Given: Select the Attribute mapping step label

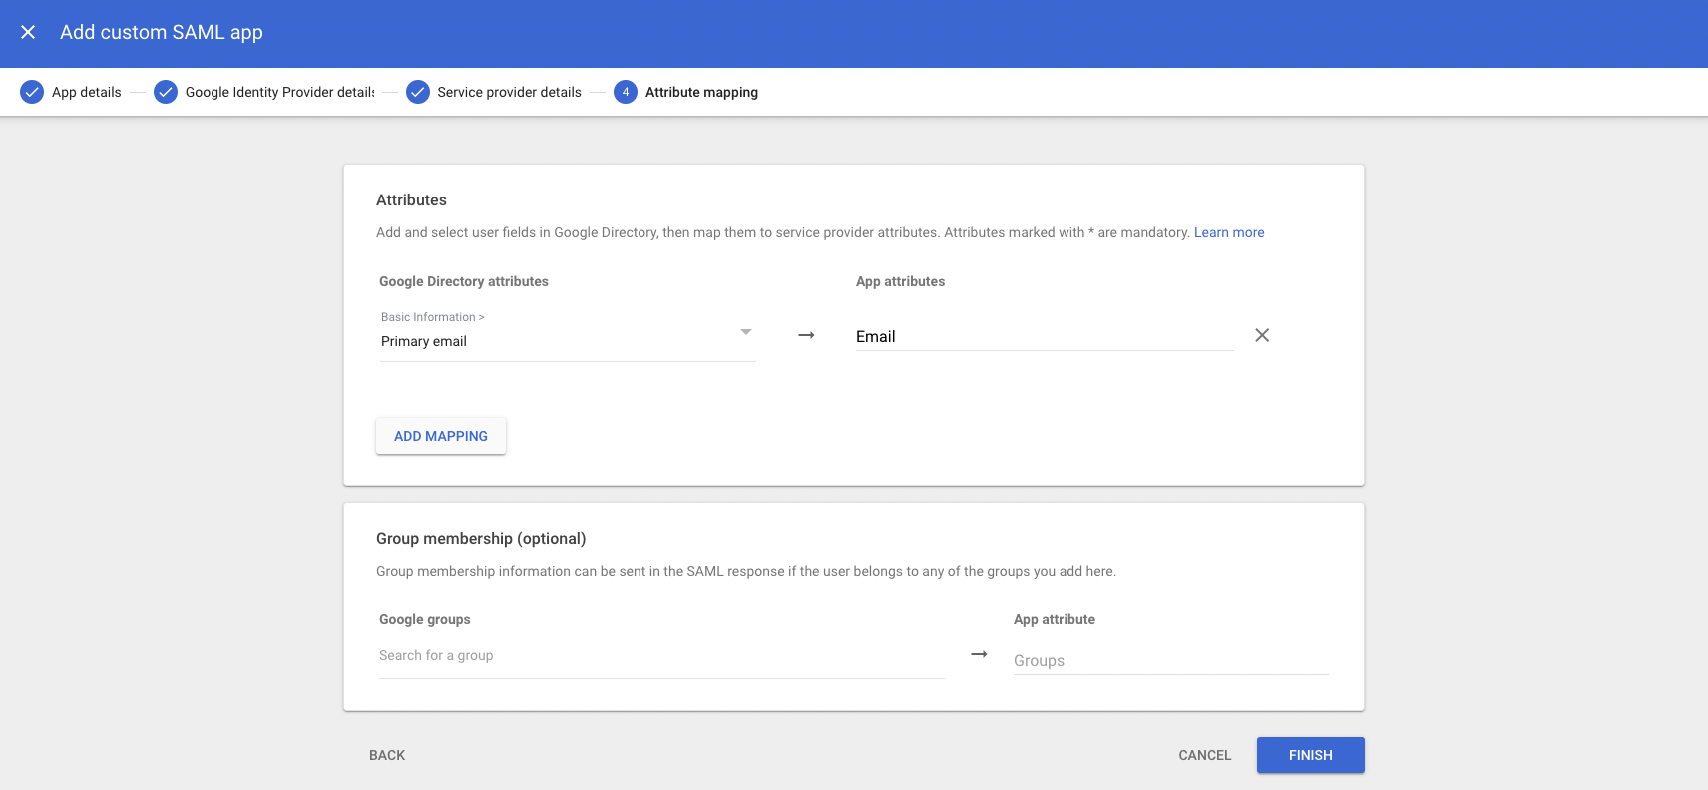Looking at the screenshot, I should coord(701,92).
